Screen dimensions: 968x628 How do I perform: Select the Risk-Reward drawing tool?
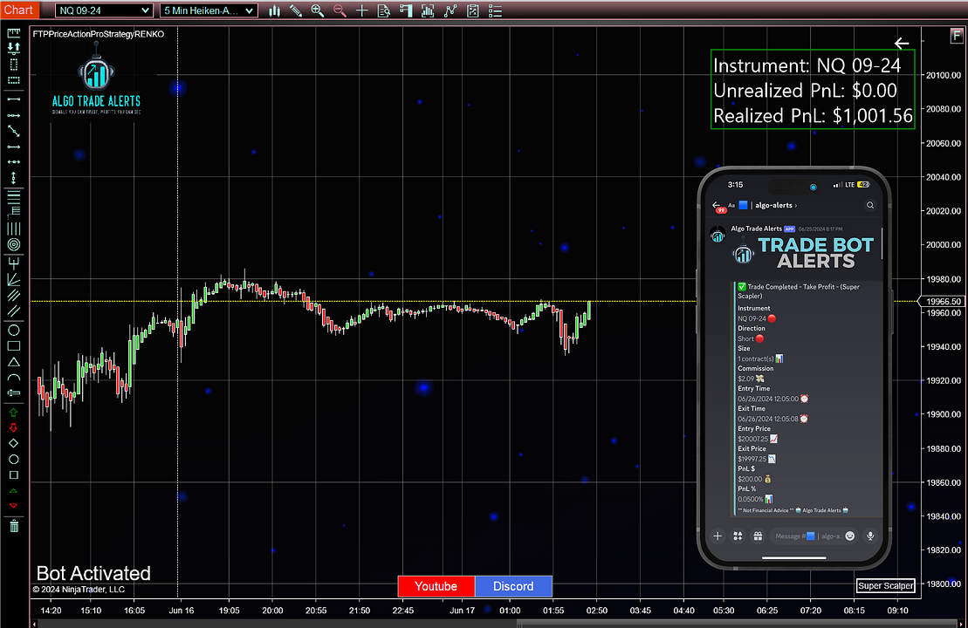coord(14,48)
